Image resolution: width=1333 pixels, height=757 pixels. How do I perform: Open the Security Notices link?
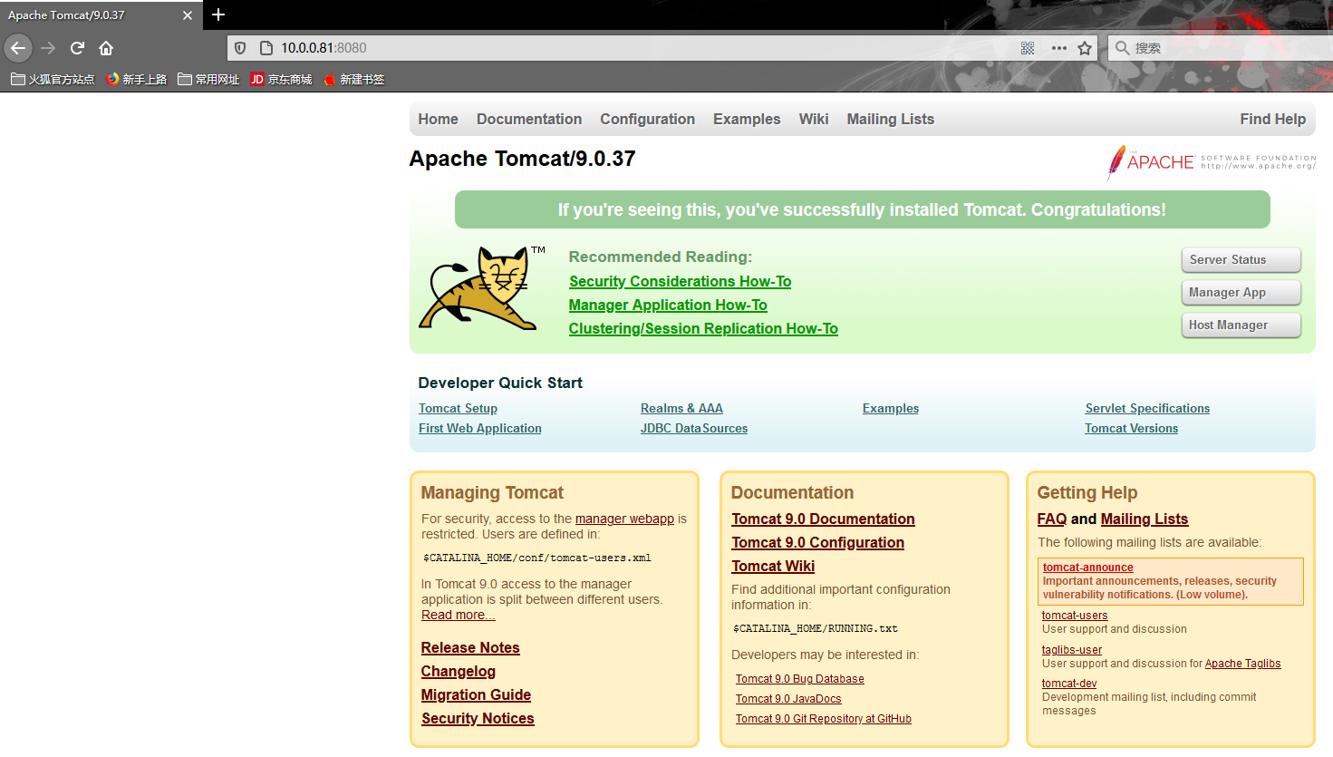click(x=478, y=718)
